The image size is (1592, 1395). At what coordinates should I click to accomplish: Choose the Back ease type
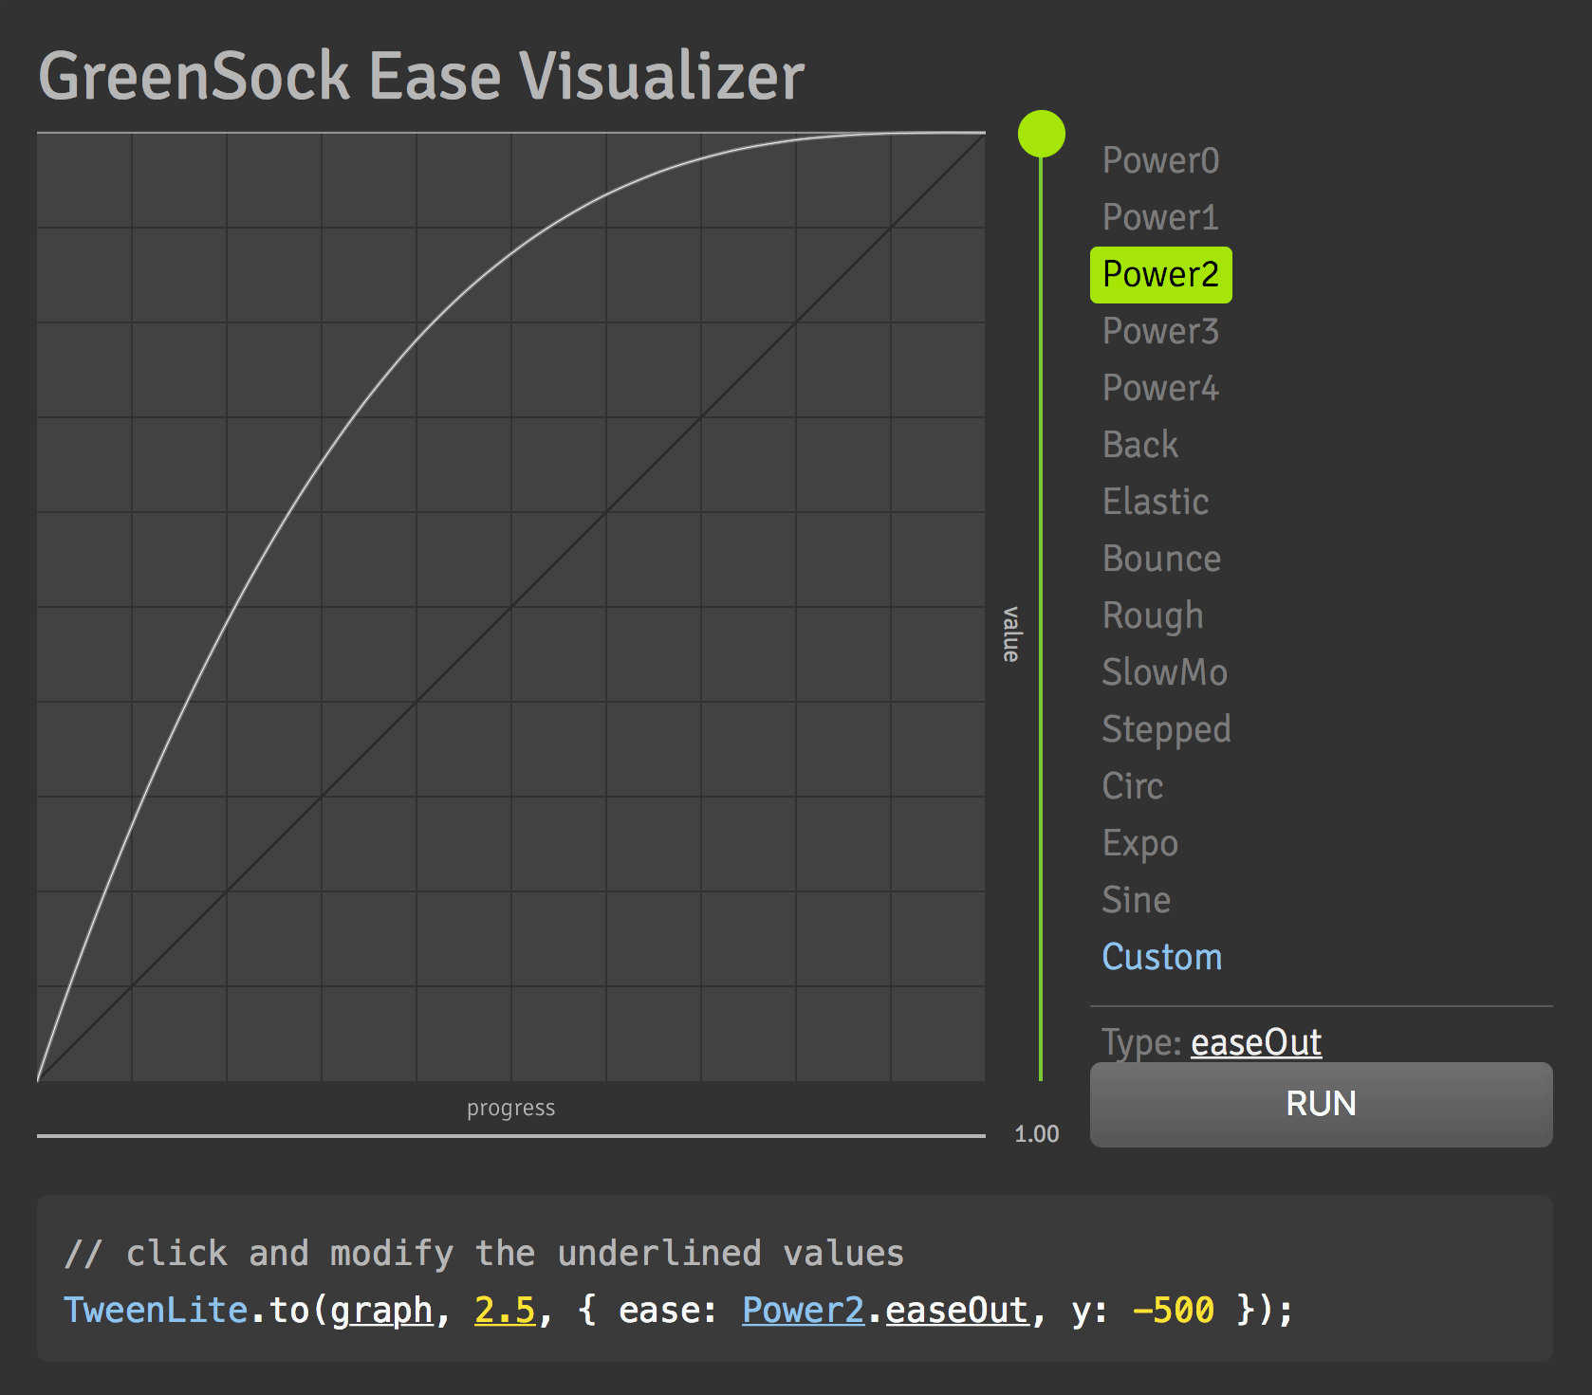coord(1139,445)
